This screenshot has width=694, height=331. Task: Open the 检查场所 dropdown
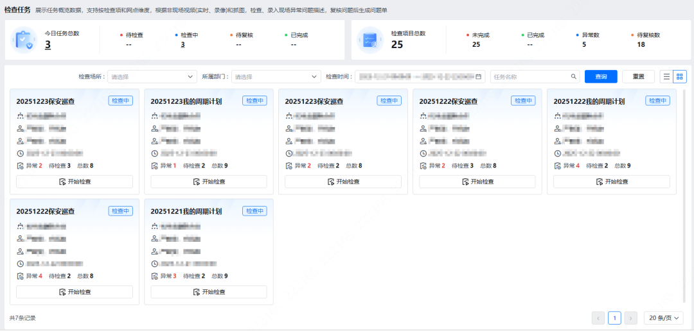point(152,77)
